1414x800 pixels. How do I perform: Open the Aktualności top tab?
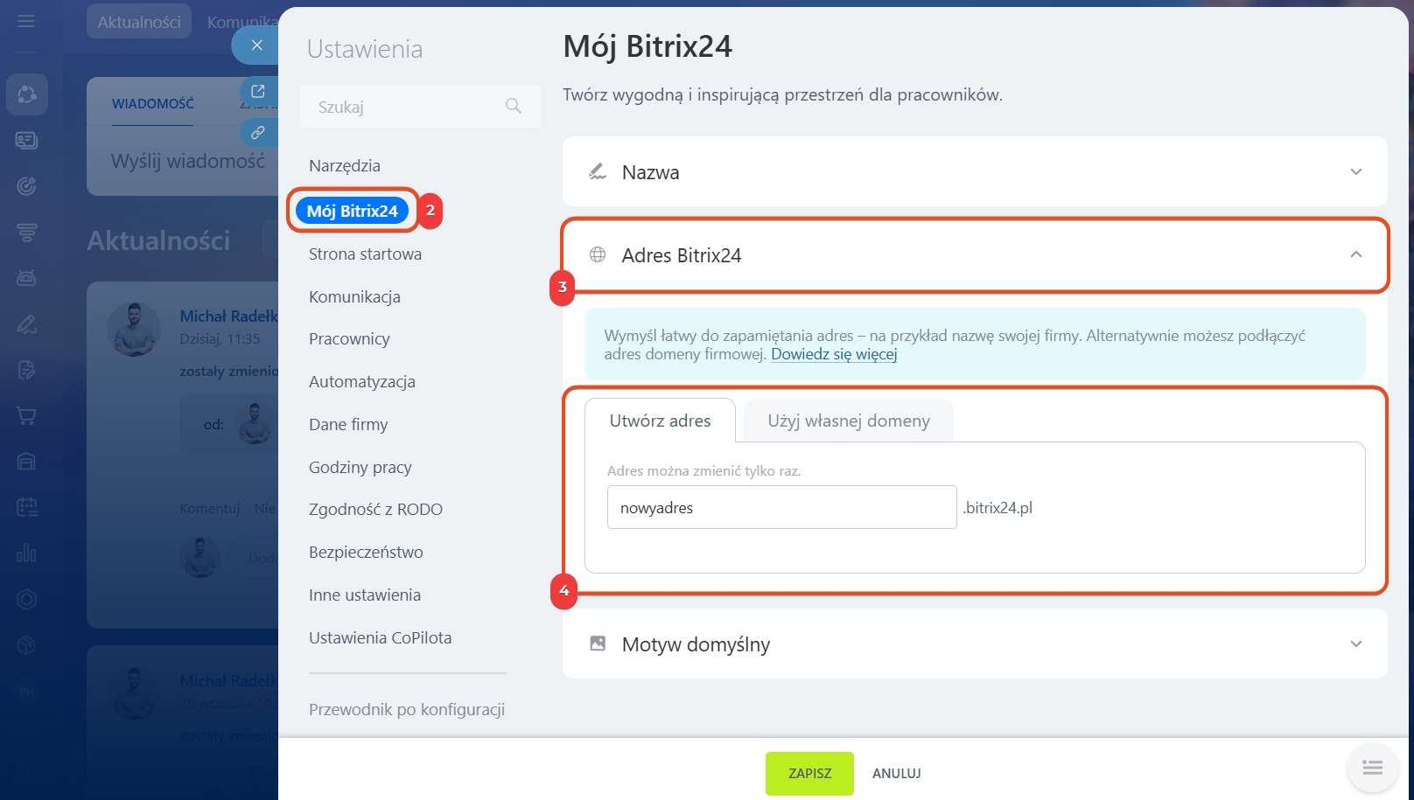[x=139, y=22]
